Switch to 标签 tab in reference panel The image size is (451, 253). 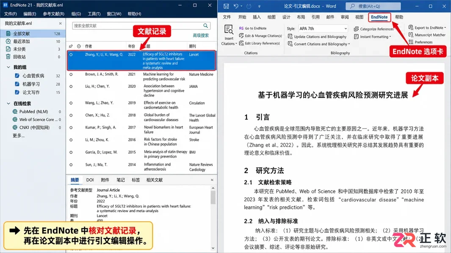[x=136, y=180]
